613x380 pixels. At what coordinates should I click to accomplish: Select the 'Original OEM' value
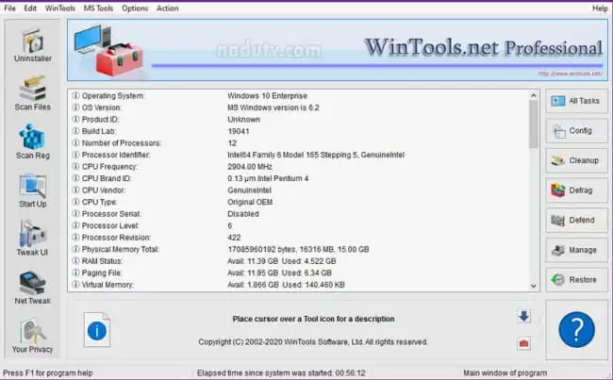(x=250, y=202)
